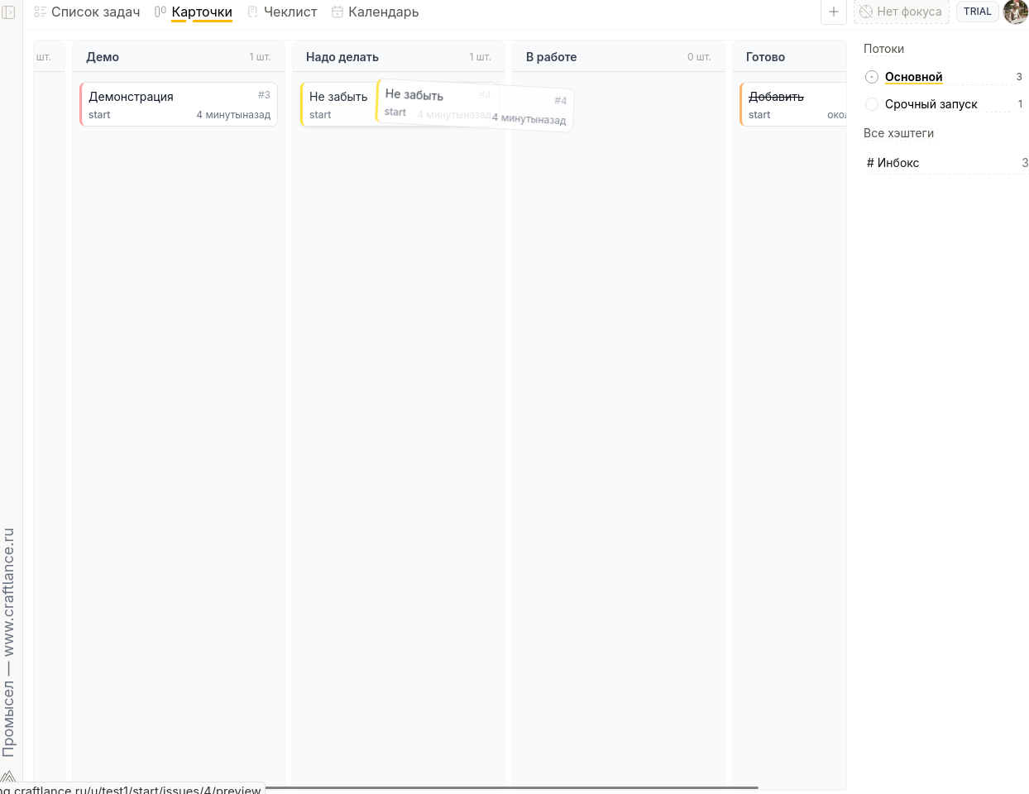Open the Чеклист tab
1029x794 pixels.
coord(290,12)
